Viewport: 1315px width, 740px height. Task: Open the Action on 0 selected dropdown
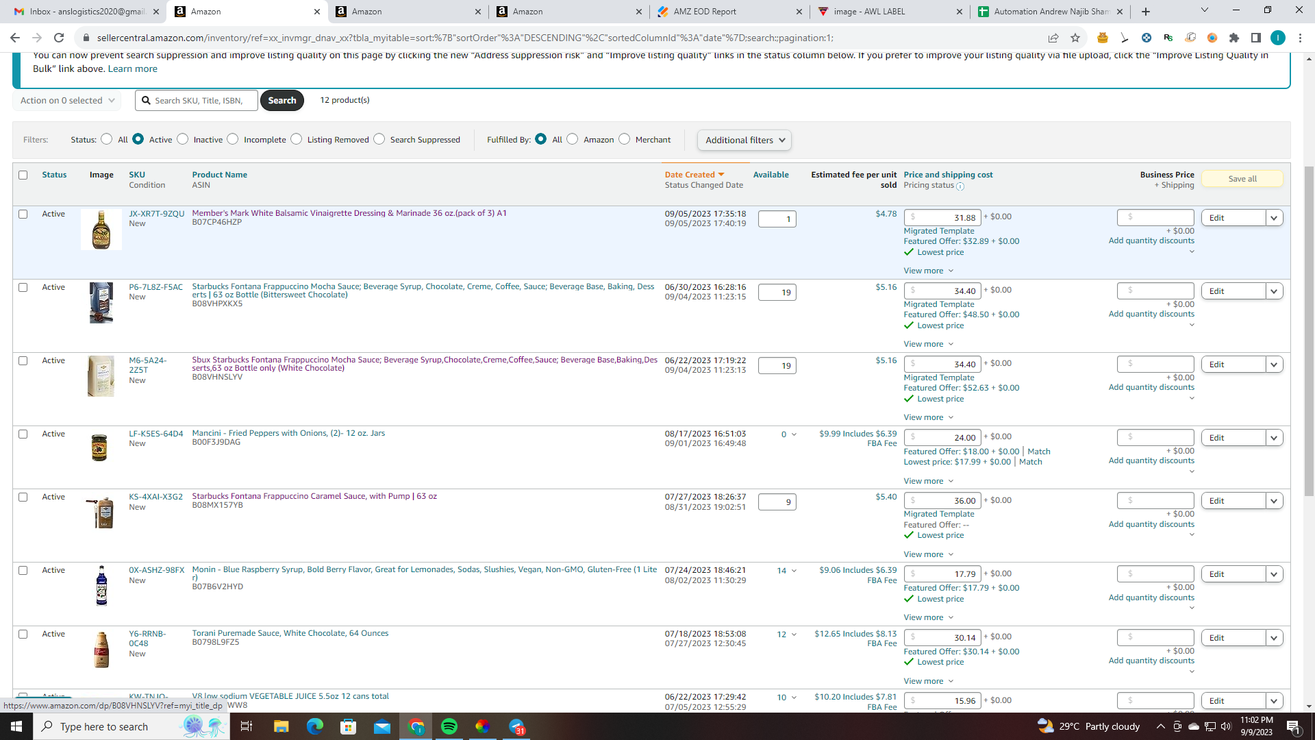(x=67, y=100)
